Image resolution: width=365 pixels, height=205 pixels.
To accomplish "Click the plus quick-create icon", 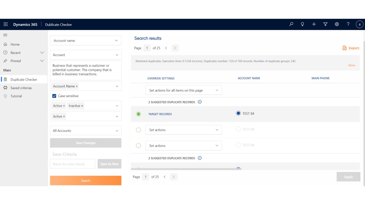I will click(314, 24).
